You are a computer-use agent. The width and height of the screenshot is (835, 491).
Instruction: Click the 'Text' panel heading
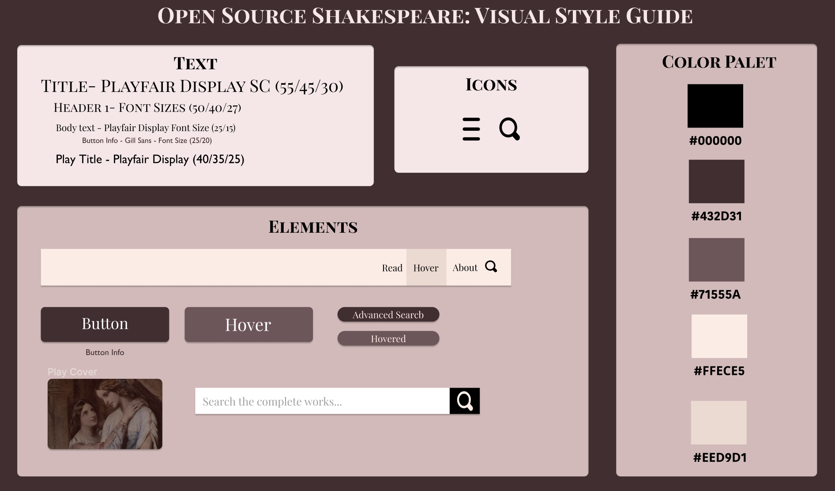(x=196, y=64)
